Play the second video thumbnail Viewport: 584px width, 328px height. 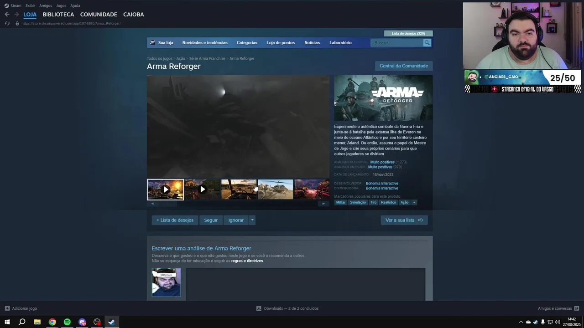click(x=202, y=190)
